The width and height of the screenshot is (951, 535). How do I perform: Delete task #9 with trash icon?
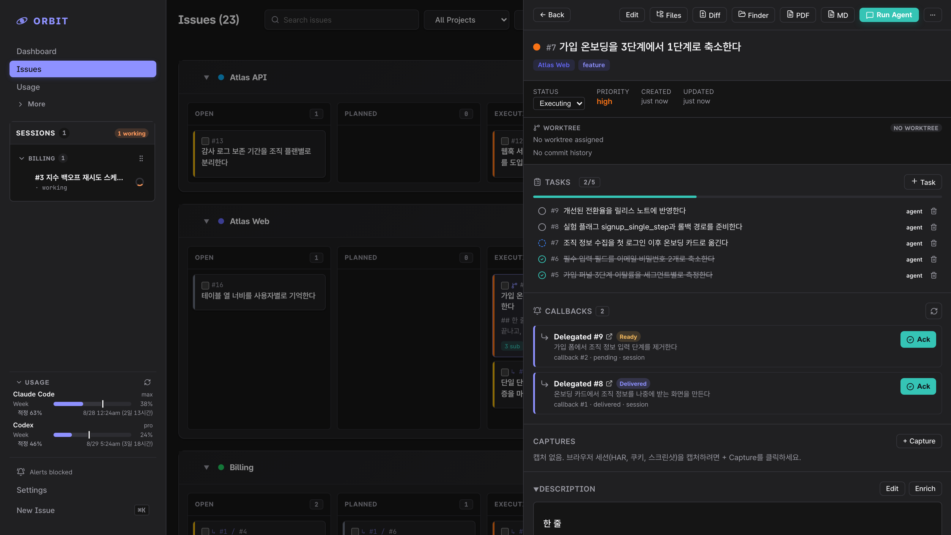[x=934, y=211]
